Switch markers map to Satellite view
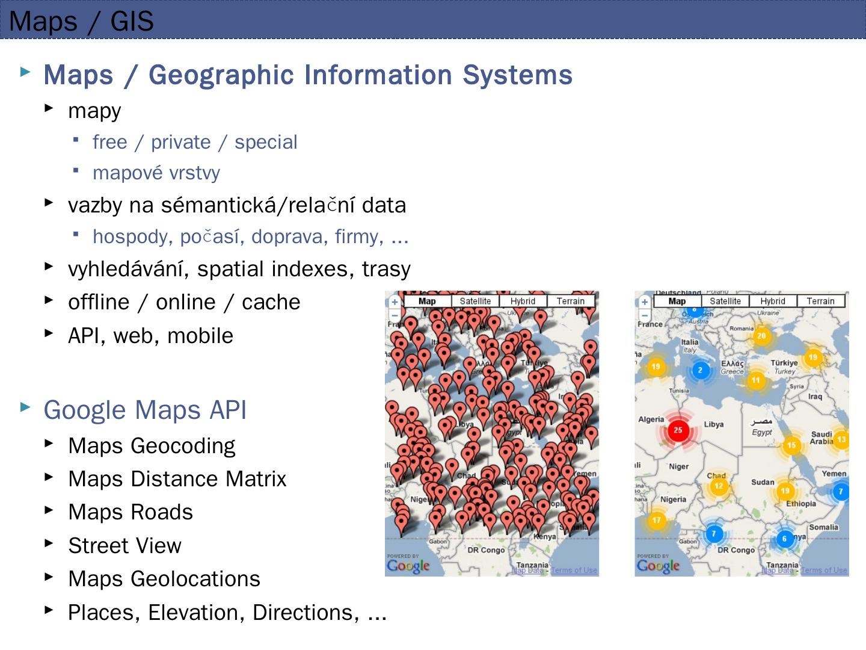The image size is (866, 650). pyautogui.click(x=475, y=301)
